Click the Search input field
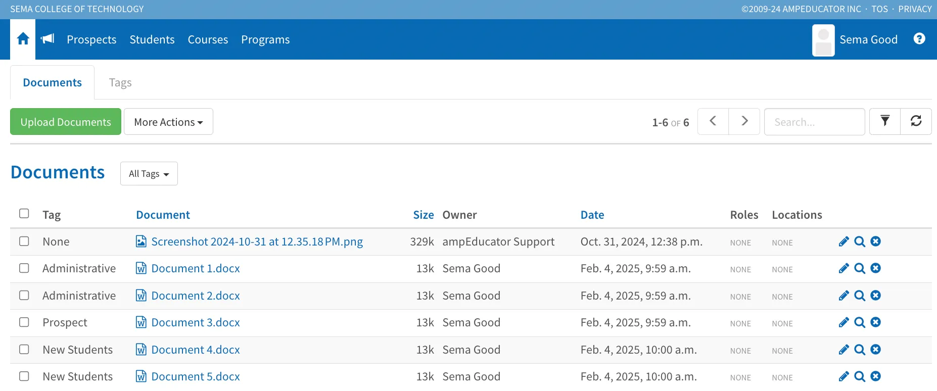This screenshot has height=391, width=937. [814, 122]
